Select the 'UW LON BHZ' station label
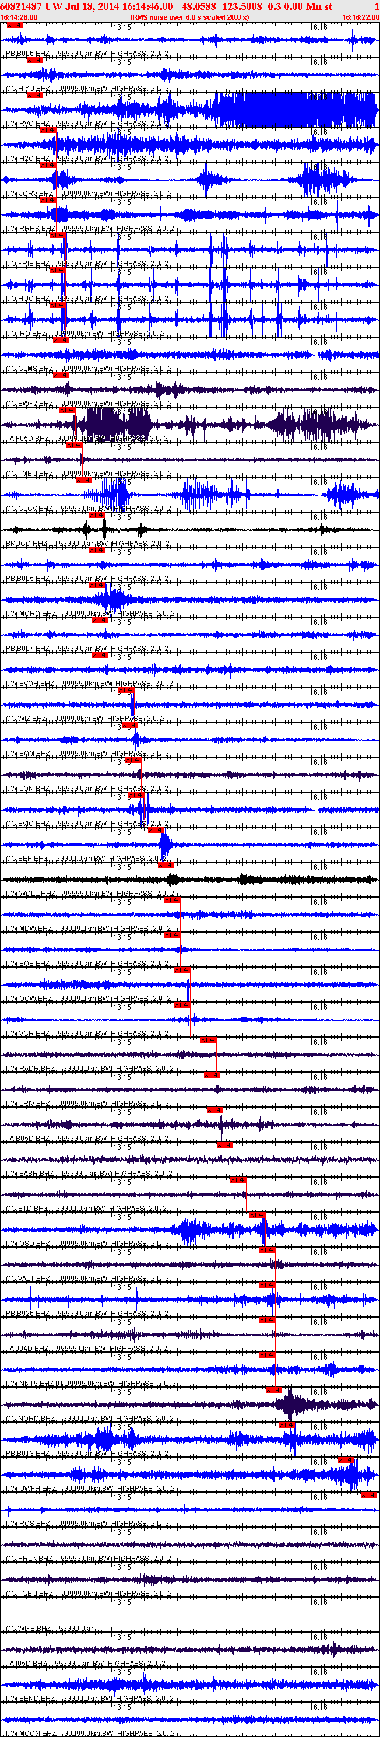Image resolution: width=380 pixels, height=1737 pixels. pos(27,789)
